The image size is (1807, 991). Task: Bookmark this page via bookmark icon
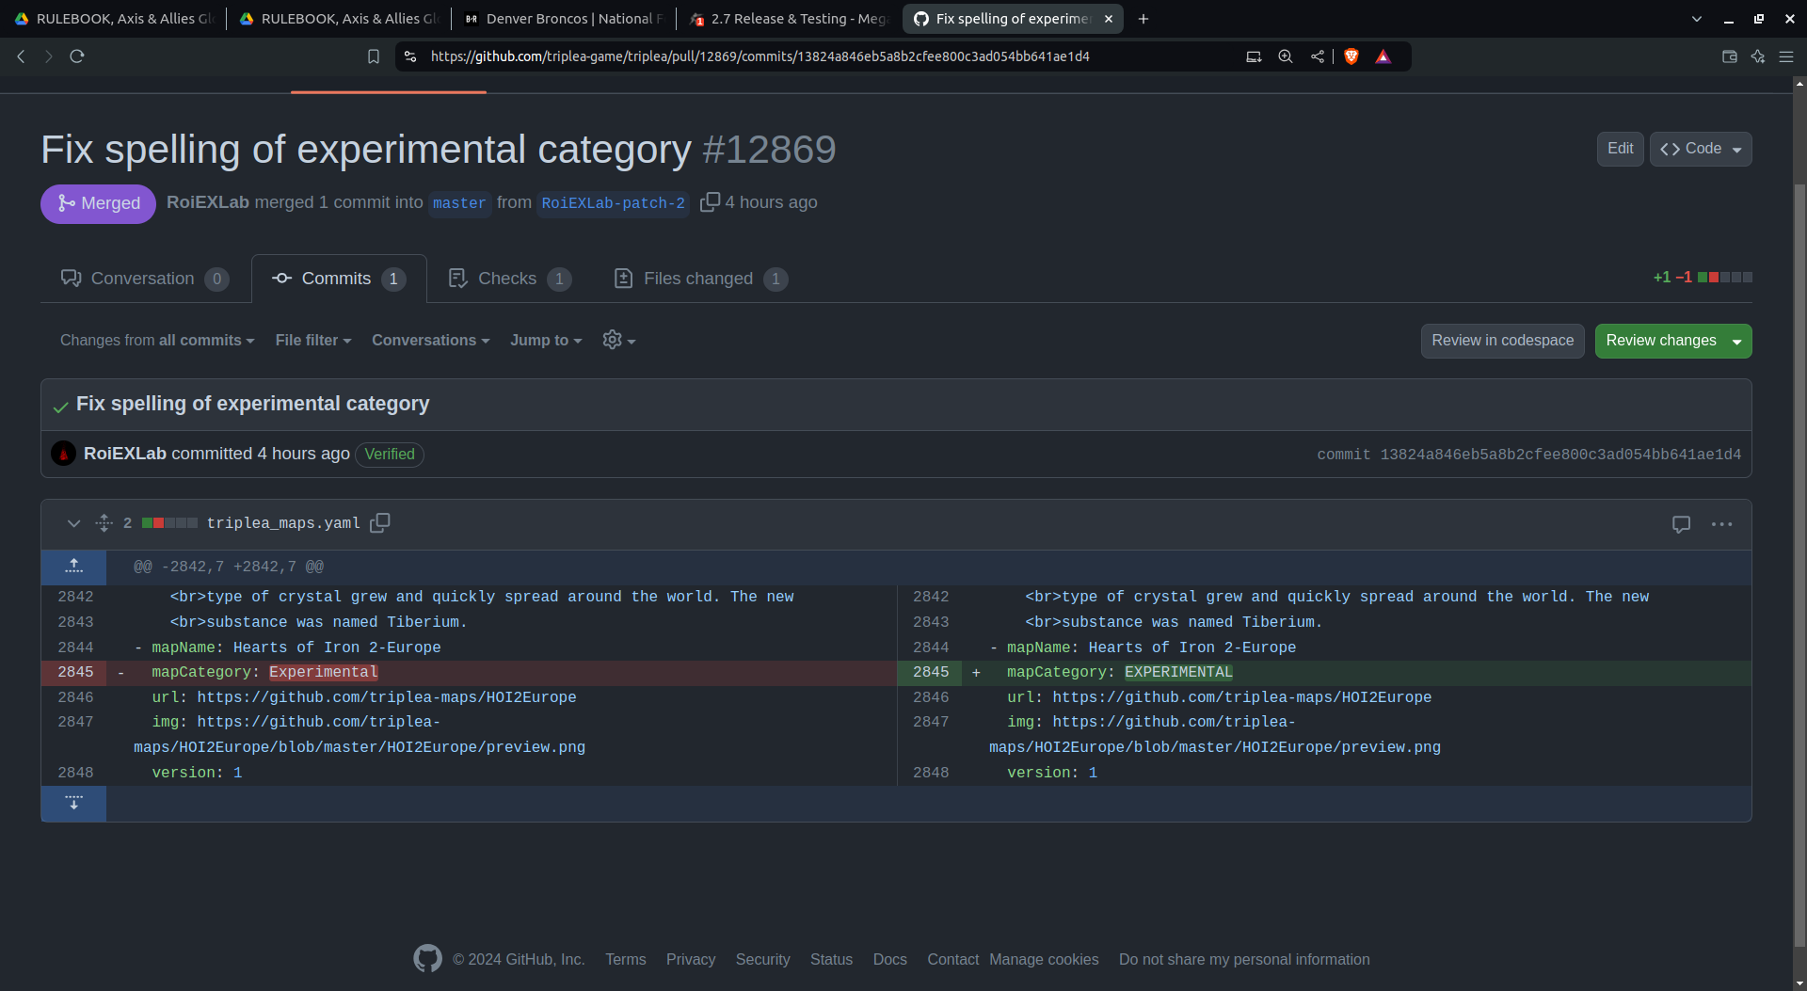point(374,56)
